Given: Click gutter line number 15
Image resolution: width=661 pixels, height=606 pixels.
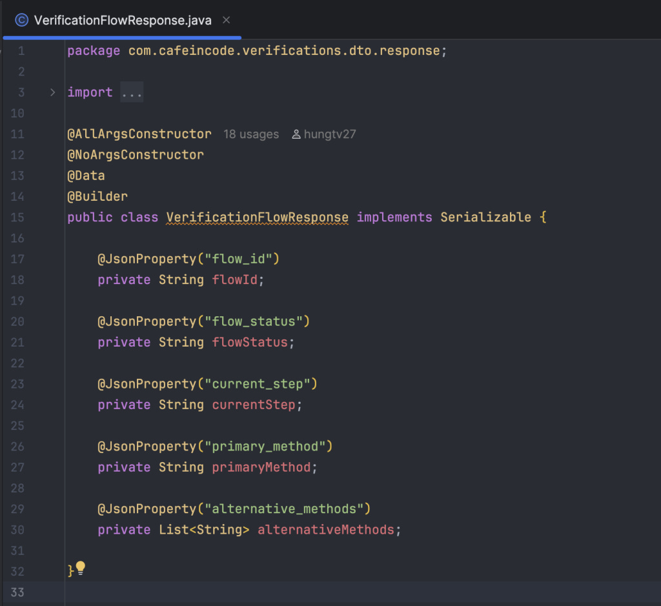Looking at the screenshot, I should 17,217.
